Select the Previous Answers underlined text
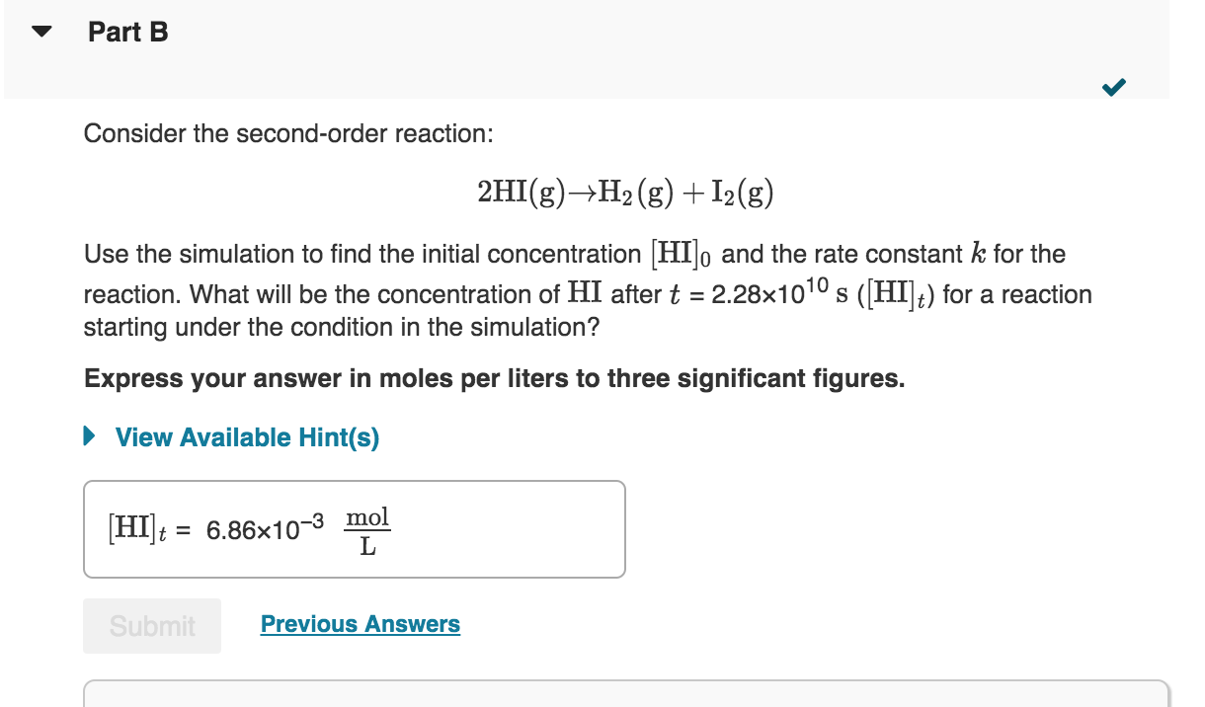 click(360, 623)
